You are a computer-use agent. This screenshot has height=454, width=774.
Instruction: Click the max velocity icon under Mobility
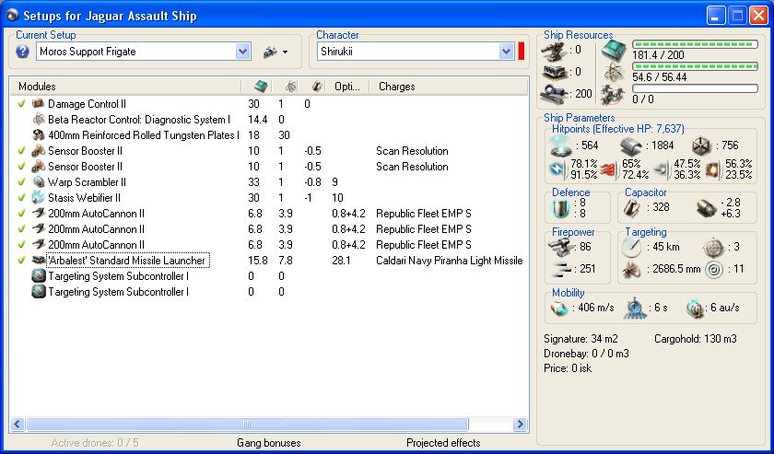point(559,308)
